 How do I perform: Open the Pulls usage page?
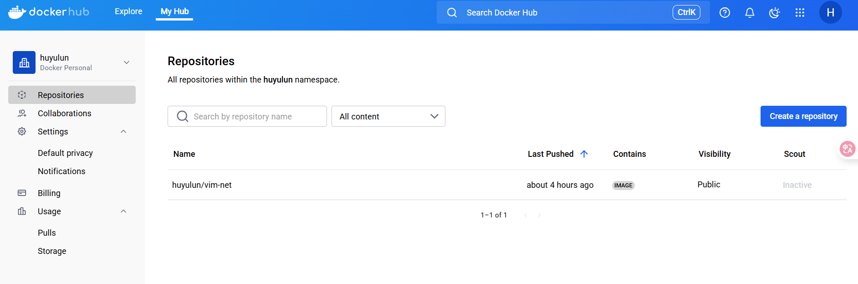47,233
